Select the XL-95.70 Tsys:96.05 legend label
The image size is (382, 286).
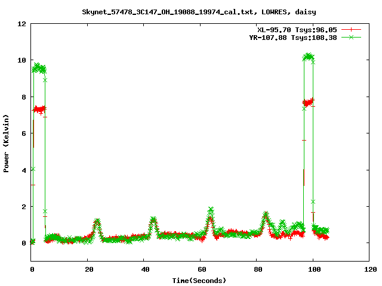(297, 30)
